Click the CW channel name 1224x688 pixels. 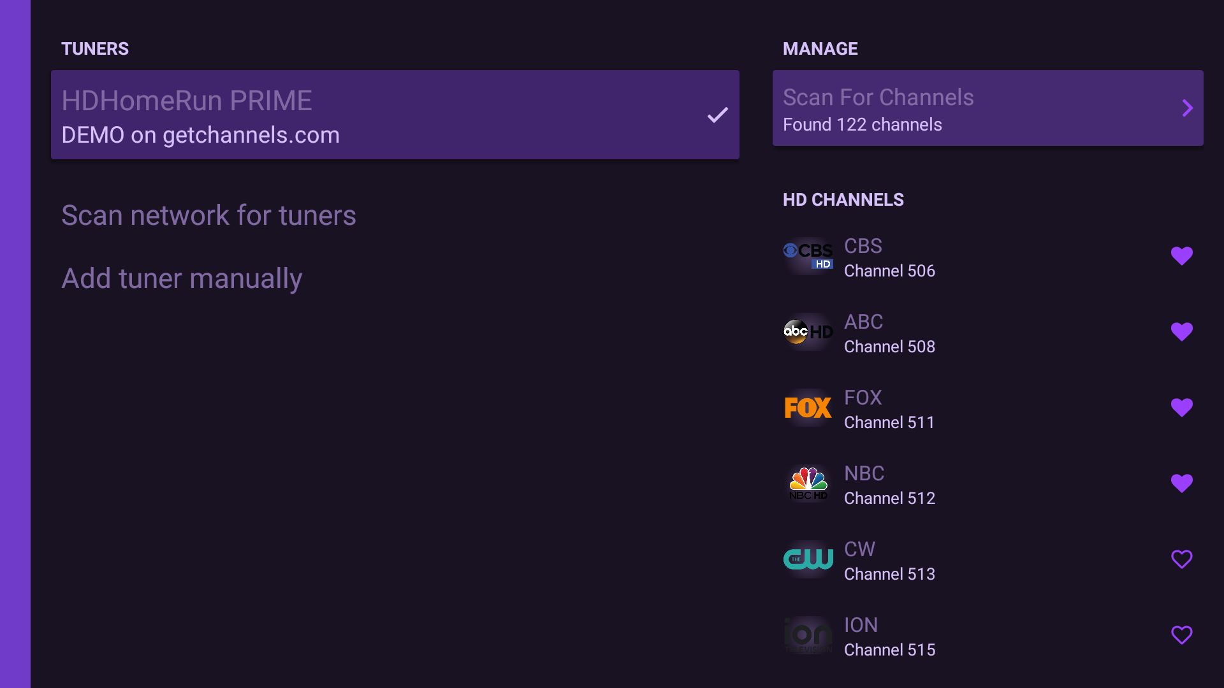[x=859, y=549]
